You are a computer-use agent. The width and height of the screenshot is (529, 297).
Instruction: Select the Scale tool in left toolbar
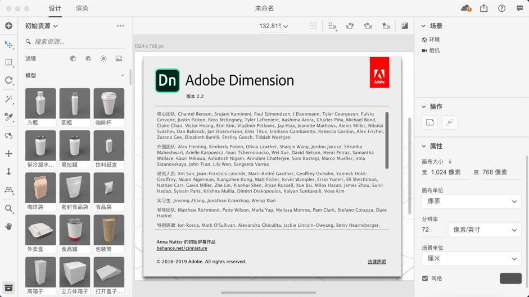pos(9,62)
